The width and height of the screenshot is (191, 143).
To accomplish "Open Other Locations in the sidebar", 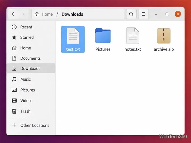I will (x=31, y=125).
